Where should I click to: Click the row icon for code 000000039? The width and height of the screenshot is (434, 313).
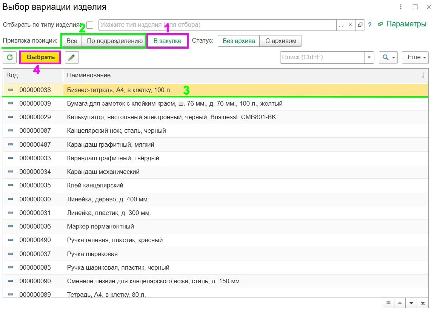11,103
